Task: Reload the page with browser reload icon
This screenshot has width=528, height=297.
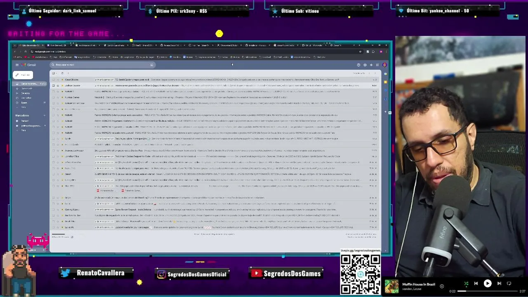Action: [x=25, y=52]
